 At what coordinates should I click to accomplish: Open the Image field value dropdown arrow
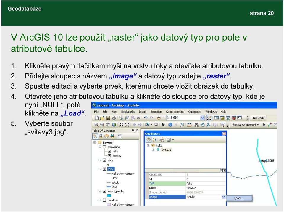coord(224,197)
